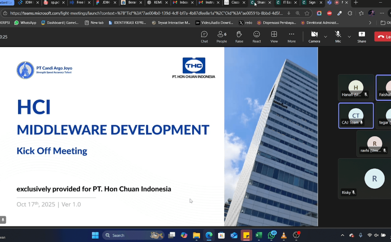
Task: Open VLC media player from taskbar
Action: pyautogui.click(x=284, y=235)
